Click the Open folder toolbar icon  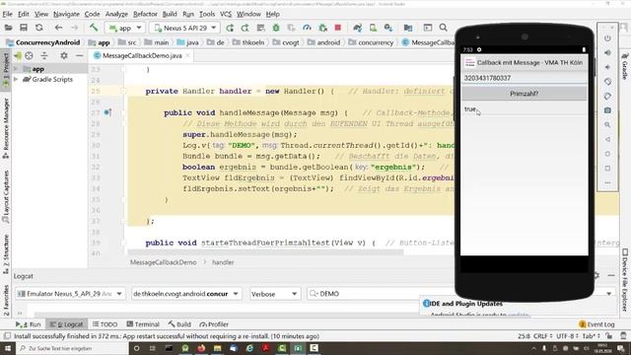click(8, 28)
